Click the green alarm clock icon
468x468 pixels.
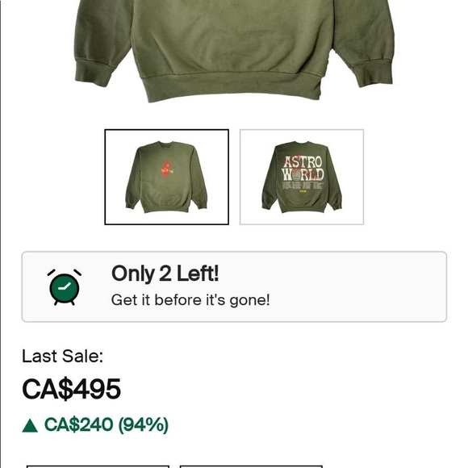[x=65, y=287]
